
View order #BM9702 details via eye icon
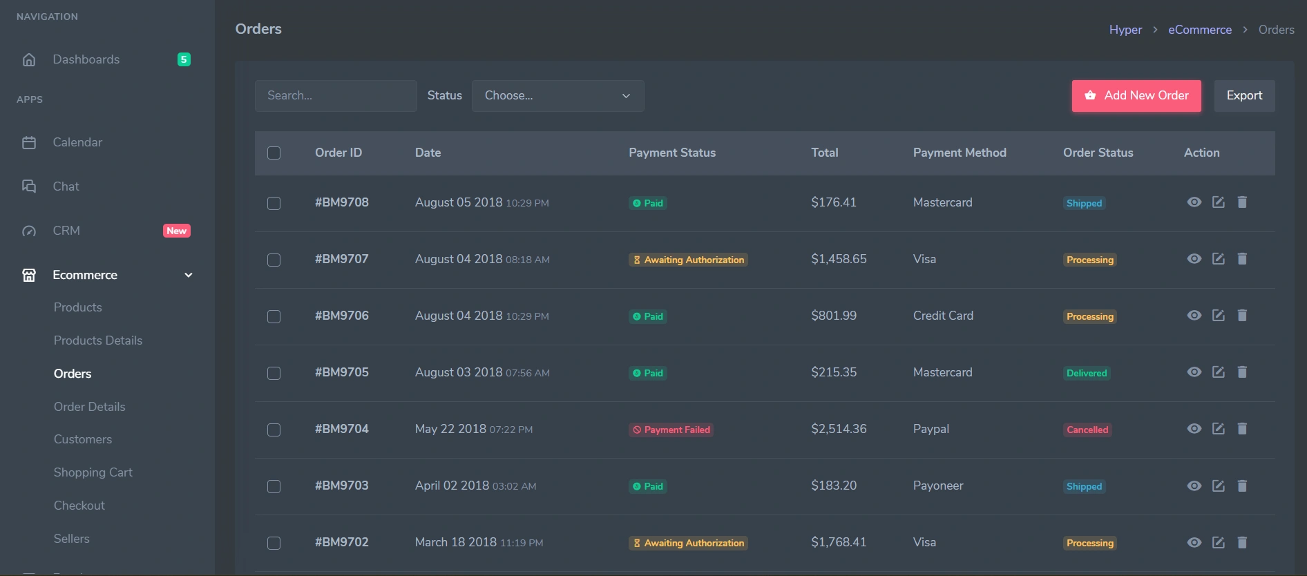[1194, 542]
